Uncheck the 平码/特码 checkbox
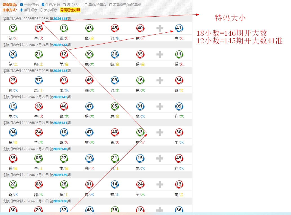 pos(21,5)
